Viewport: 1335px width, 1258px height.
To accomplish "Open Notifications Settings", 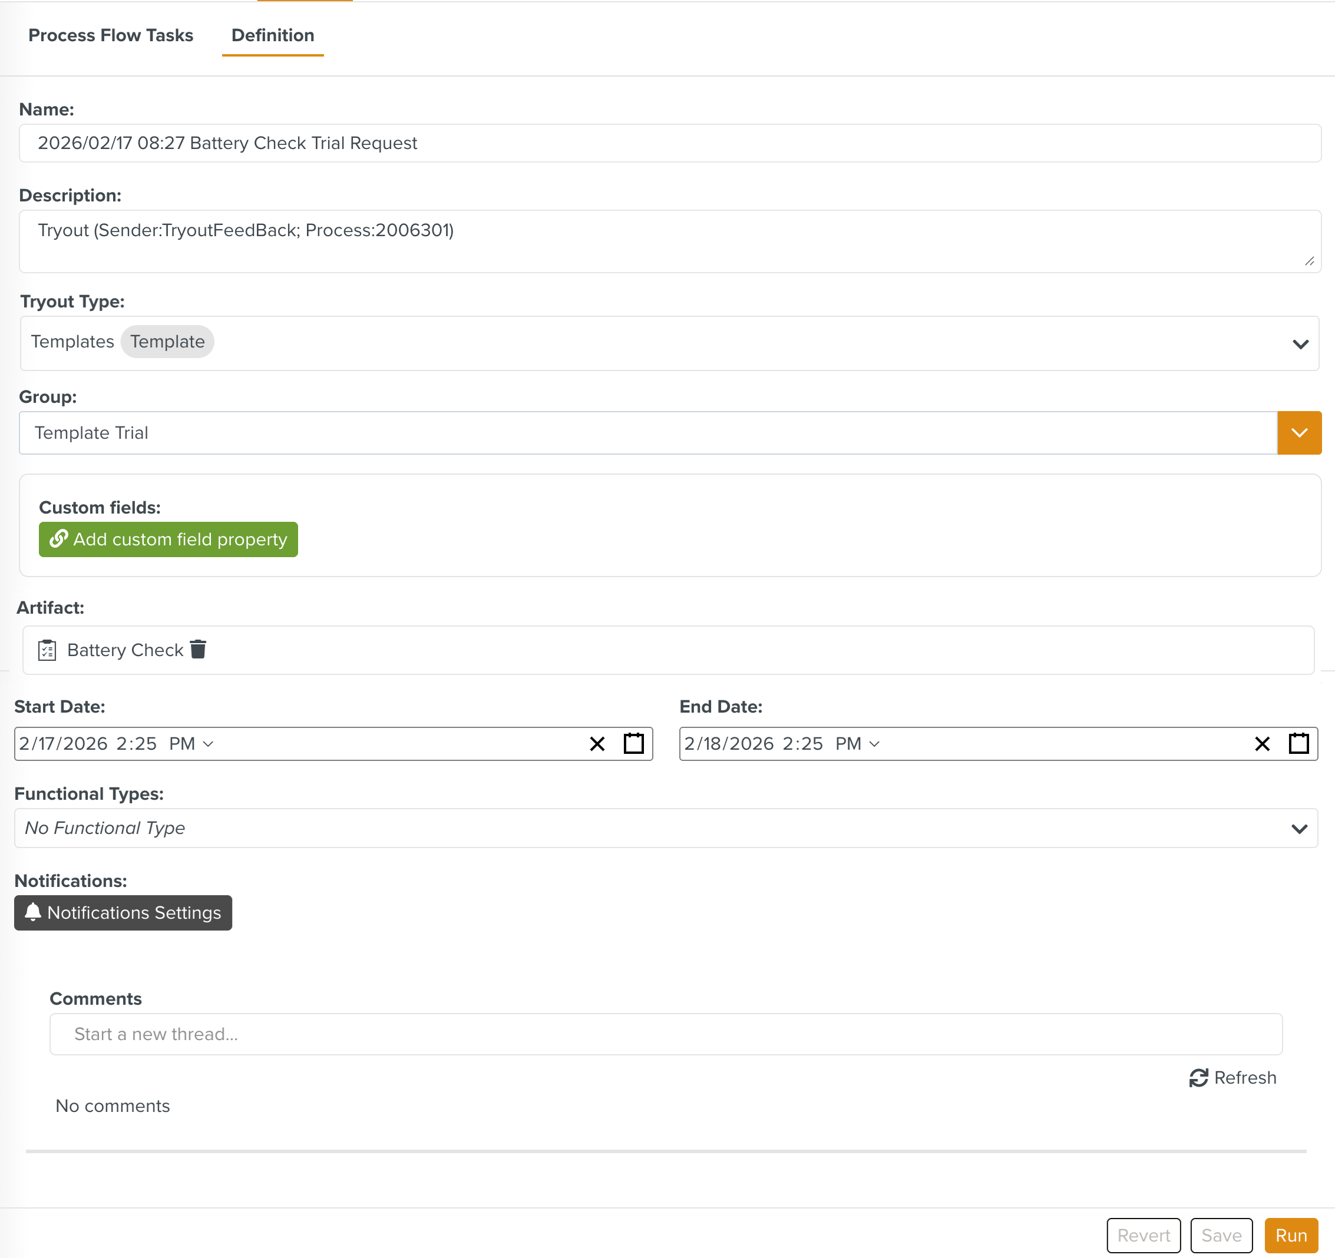I will tap(123, 912).
